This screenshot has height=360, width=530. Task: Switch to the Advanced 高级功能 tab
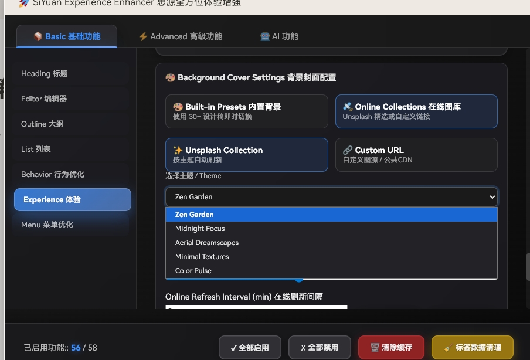tap(180, 36)
